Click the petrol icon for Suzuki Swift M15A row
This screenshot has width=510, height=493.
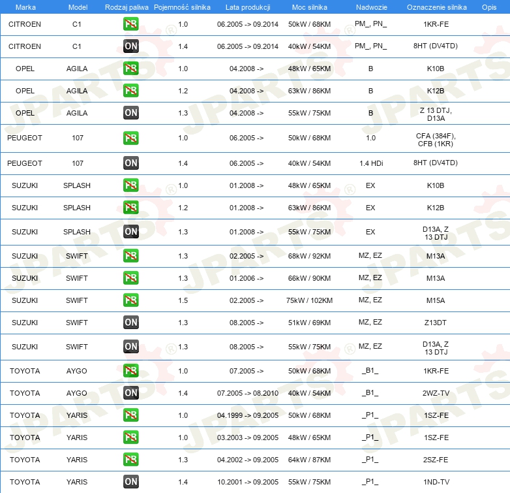pyautogui.click(x=130, y=300)
